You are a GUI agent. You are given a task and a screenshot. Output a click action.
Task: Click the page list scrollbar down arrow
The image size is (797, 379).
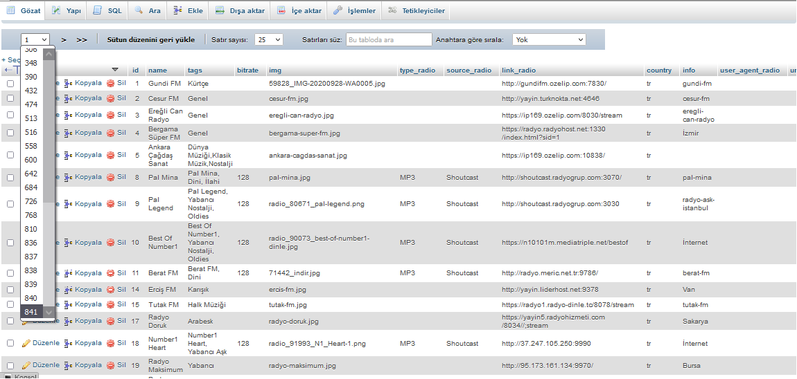(x=49, y=313)
